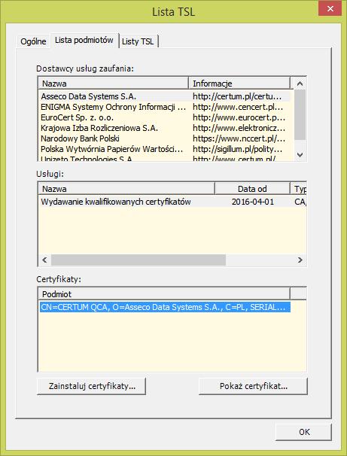Sort services by Data od column header
The image size is (347, 456).
click(252, 189)
